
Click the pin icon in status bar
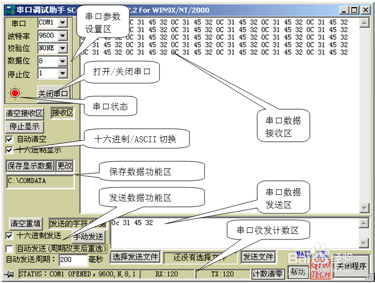click(10, 274)
